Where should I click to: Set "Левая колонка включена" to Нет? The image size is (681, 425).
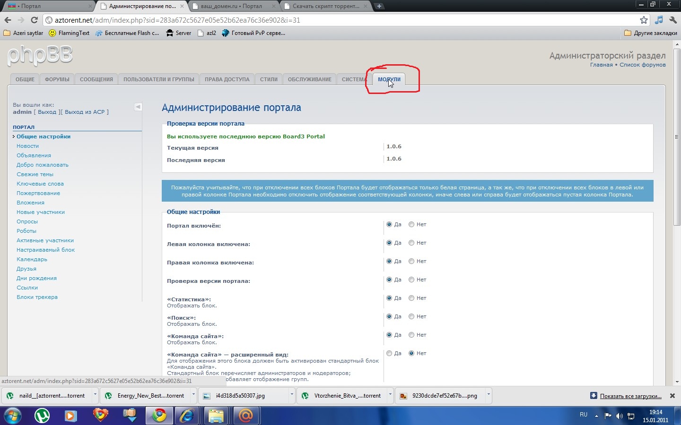click(411, 243)
